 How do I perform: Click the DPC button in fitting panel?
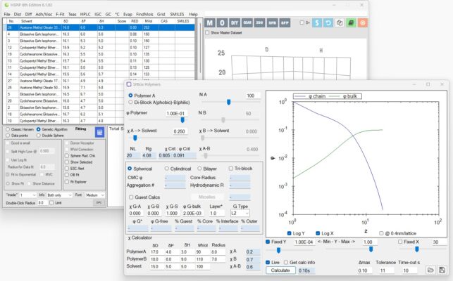[99, 202]
